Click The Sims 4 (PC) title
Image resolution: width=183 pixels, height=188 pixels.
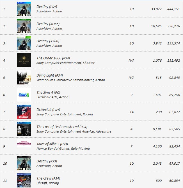pyautogui.click(x=48, y=93)
